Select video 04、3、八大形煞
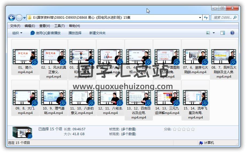The image size is (246, 153). tap(111, 57)
